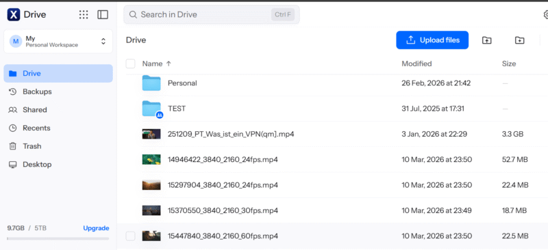Open thumbnail of 15370550_3840_2160_30fps.mp4
The image size is (548, 250).
tap(151, 210)
